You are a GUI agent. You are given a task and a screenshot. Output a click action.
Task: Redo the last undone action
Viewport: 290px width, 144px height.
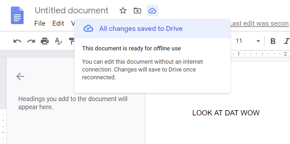(31, 41)
